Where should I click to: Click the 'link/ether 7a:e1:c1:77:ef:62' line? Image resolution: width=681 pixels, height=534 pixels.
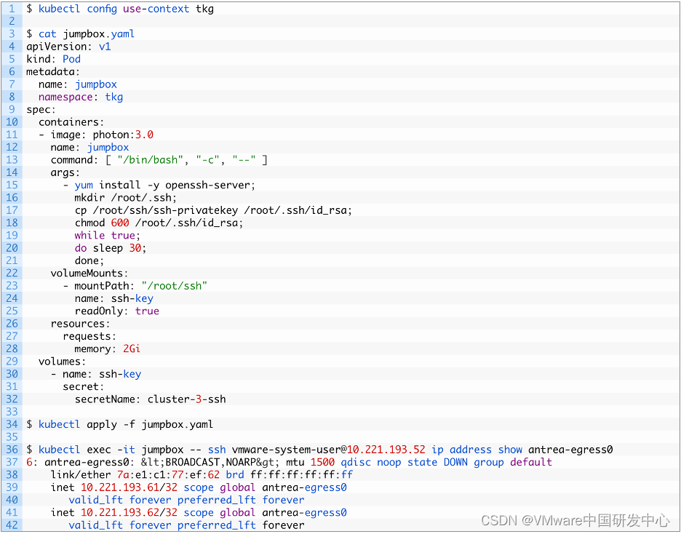(x=202, y=474)
